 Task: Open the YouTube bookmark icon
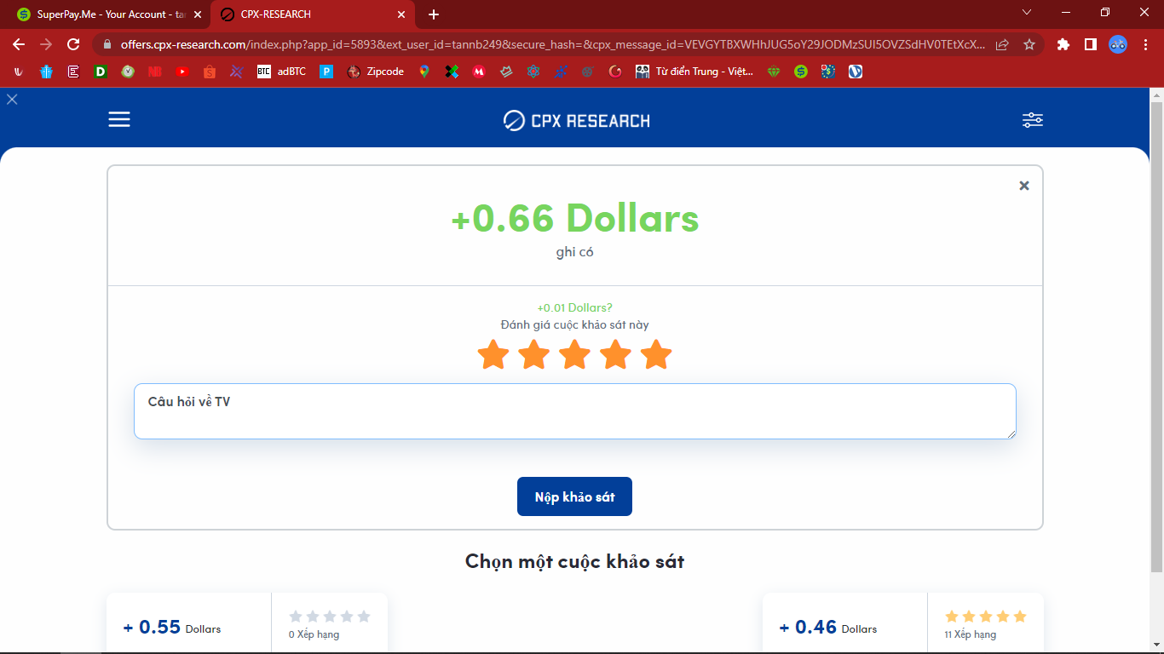coord(182,72)
